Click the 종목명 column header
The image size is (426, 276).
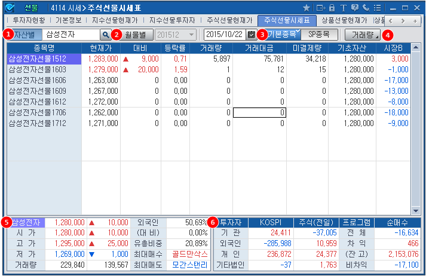[44, 48]
